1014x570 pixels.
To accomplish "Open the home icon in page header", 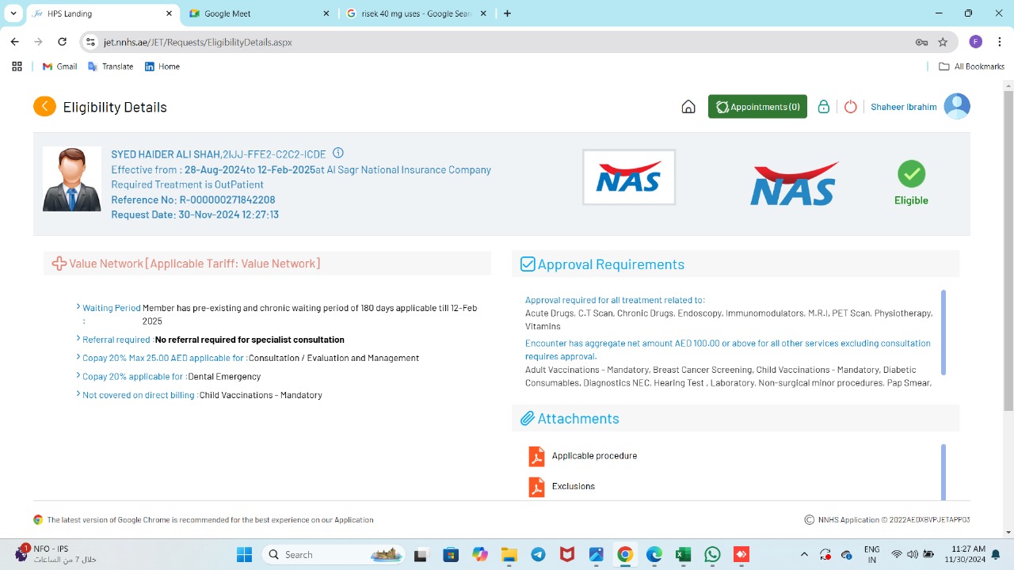I will click(688, 107).
